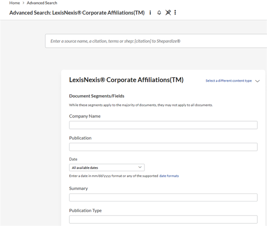Click the Summary text field
Viewport: 267px width, 226px height.
click(163, 198)
